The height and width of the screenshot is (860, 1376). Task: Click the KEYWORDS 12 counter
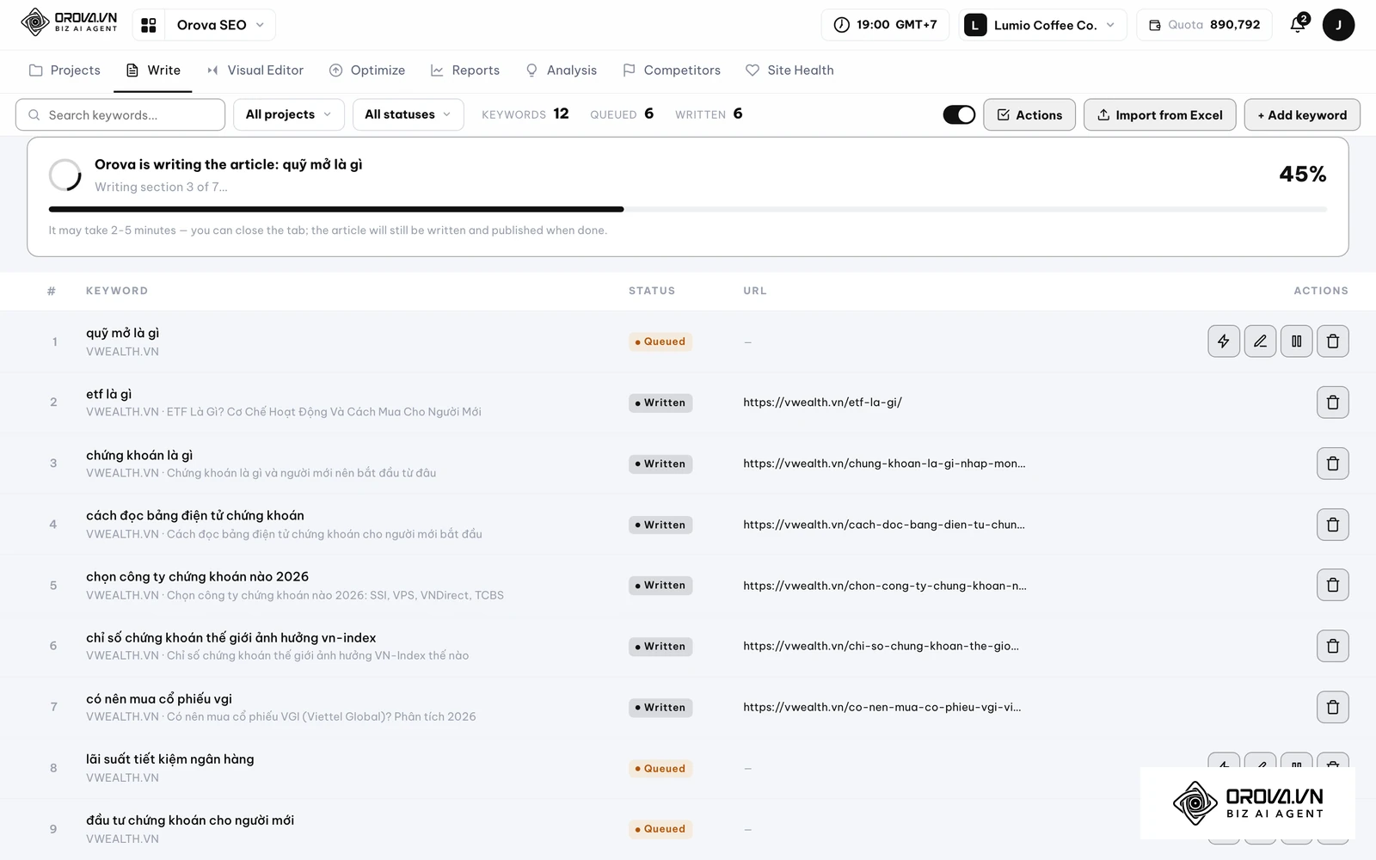525,114
